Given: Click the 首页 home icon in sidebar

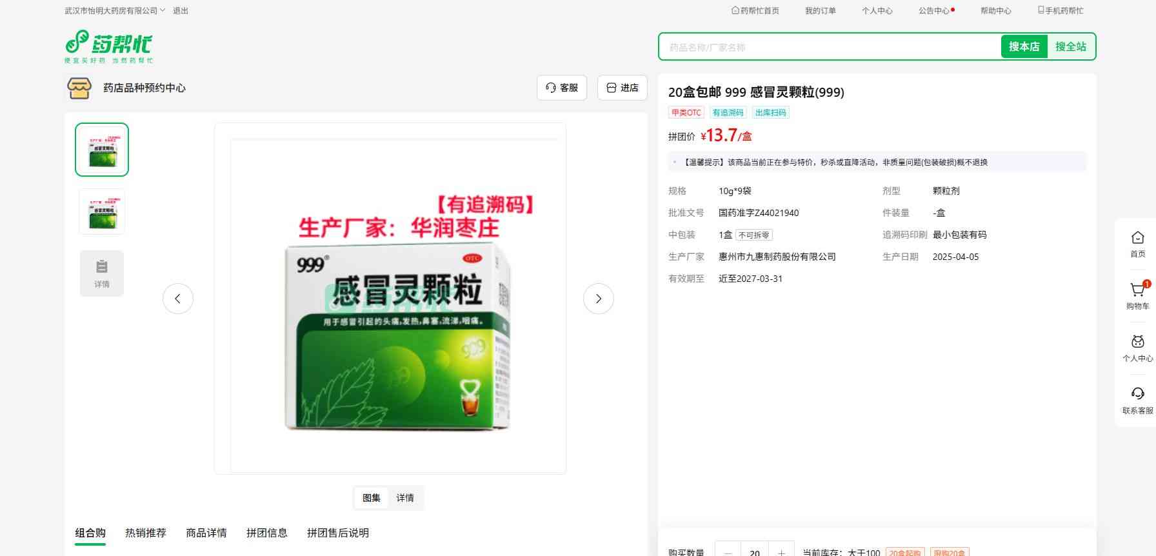Looking at the screenshot, I should [x=1137, y=239].
